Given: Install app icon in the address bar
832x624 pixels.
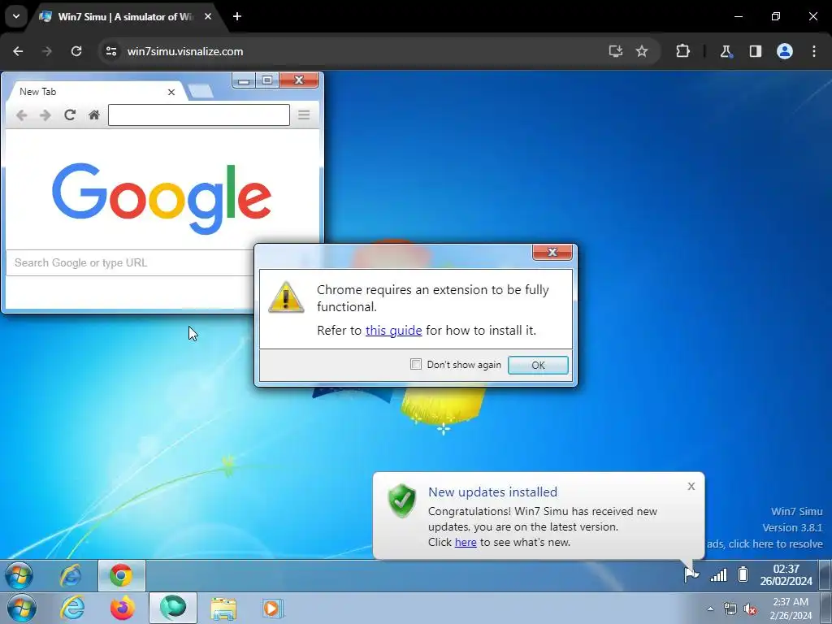Looking at the screenshot, I should [x=616, y=51].
